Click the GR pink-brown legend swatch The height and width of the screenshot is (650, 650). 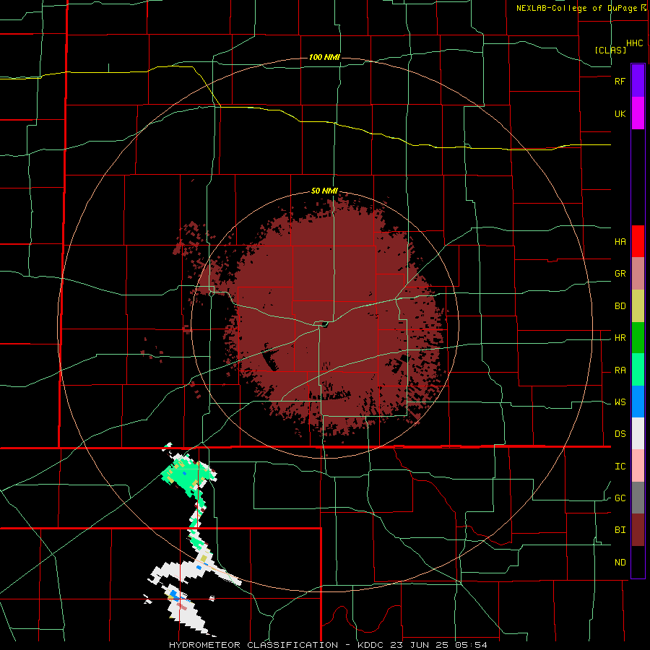(638, 274)
